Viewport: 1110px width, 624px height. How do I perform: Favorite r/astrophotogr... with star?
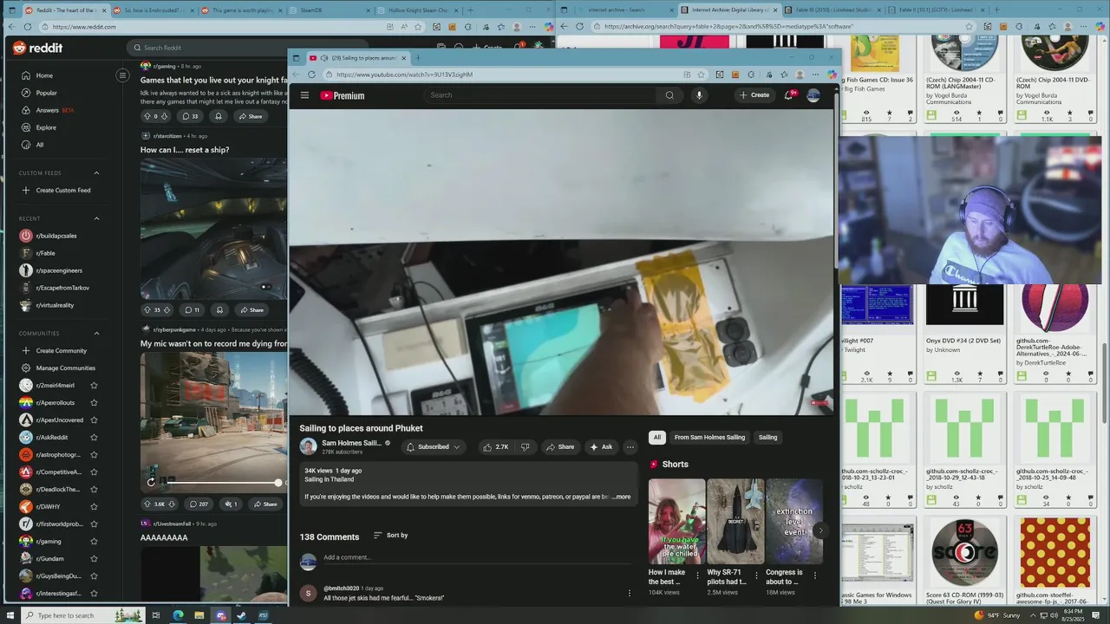tap(94, 455)
